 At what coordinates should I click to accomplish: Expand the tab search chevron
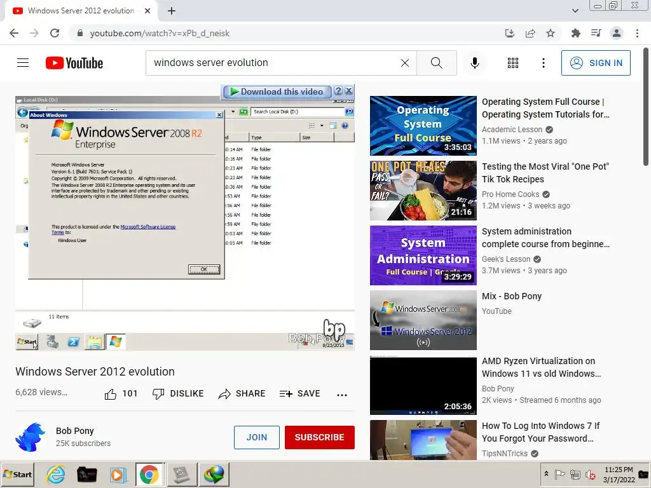pos(575,11)
